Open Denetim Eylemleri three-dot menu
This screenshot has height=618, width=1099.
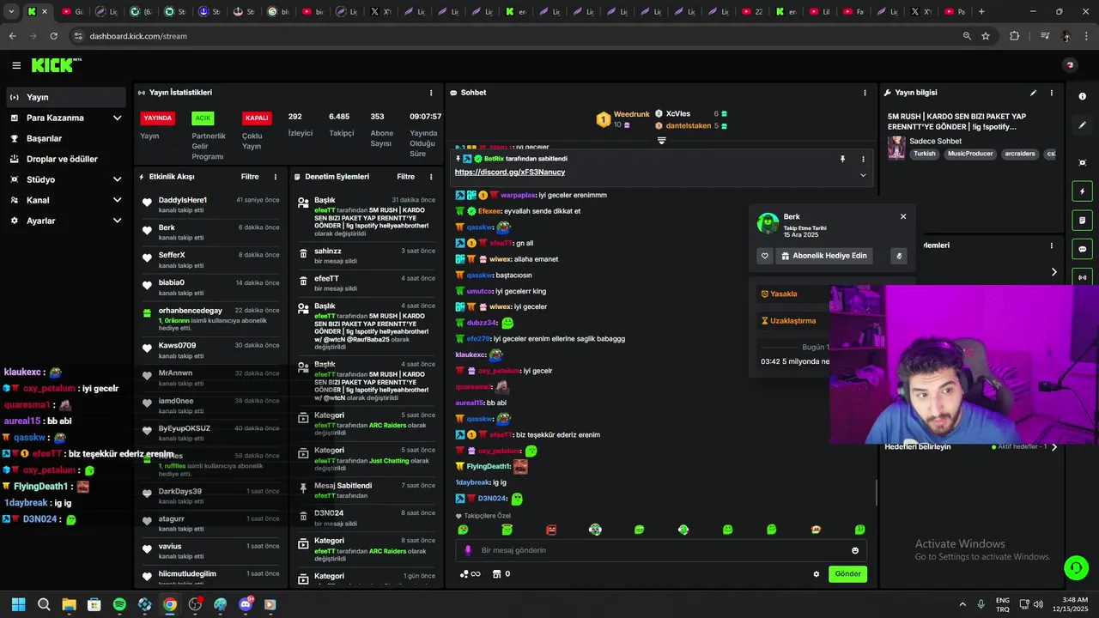[431, 177]
